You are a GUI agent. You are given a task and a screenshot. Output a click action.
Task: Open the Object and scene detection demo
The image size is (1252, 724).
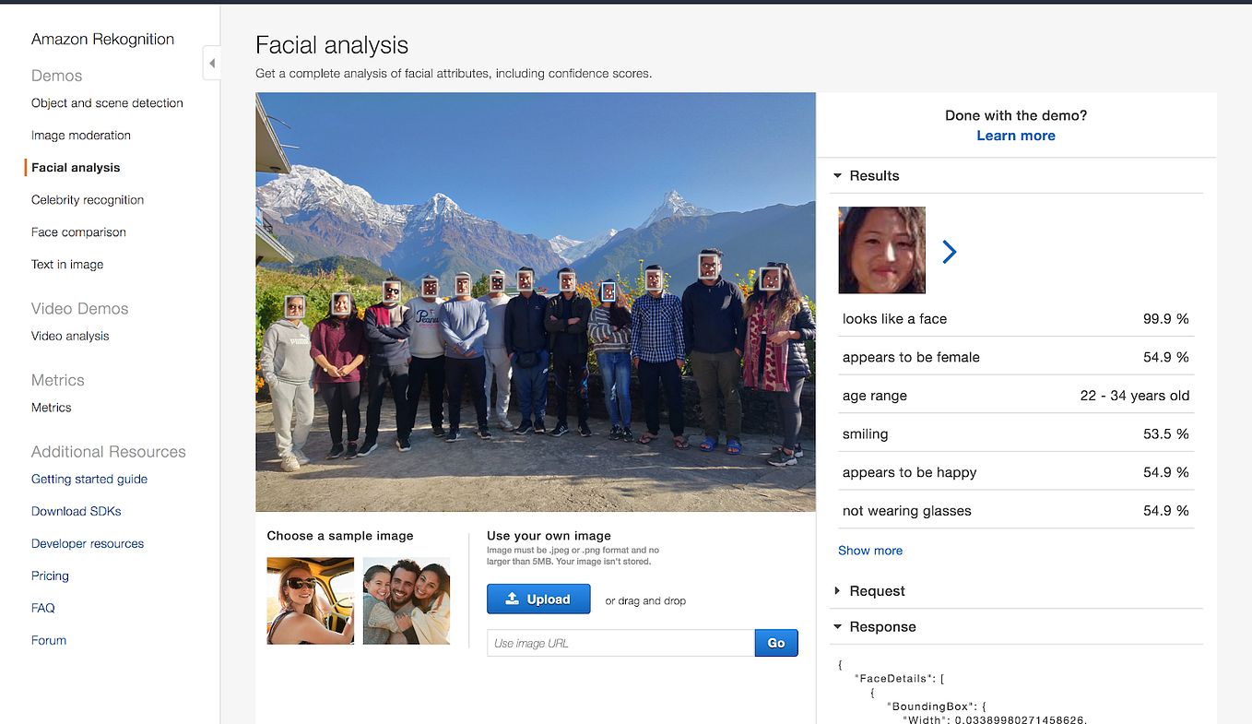(x=106, y=102)
